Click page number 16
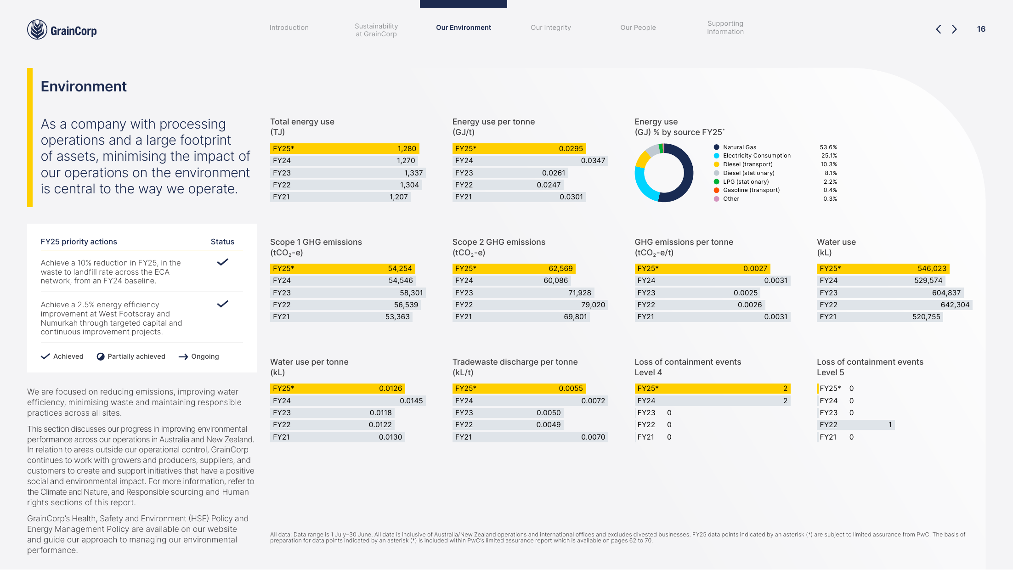1013x570 pixels. [x=981, y=29]
